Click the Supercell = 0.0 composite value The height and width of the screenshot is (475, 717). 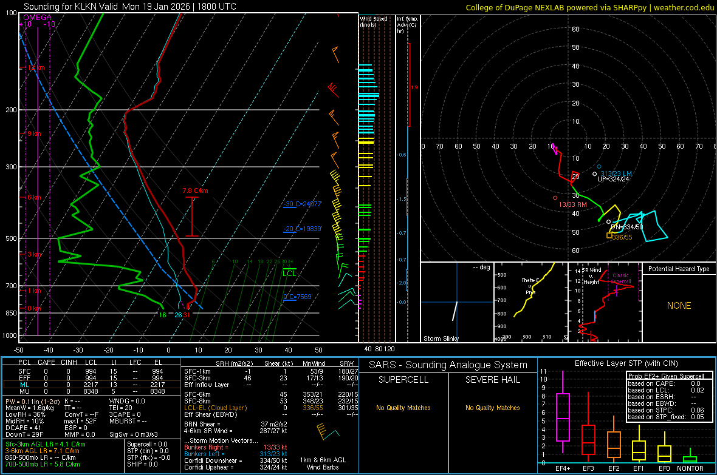147,444
